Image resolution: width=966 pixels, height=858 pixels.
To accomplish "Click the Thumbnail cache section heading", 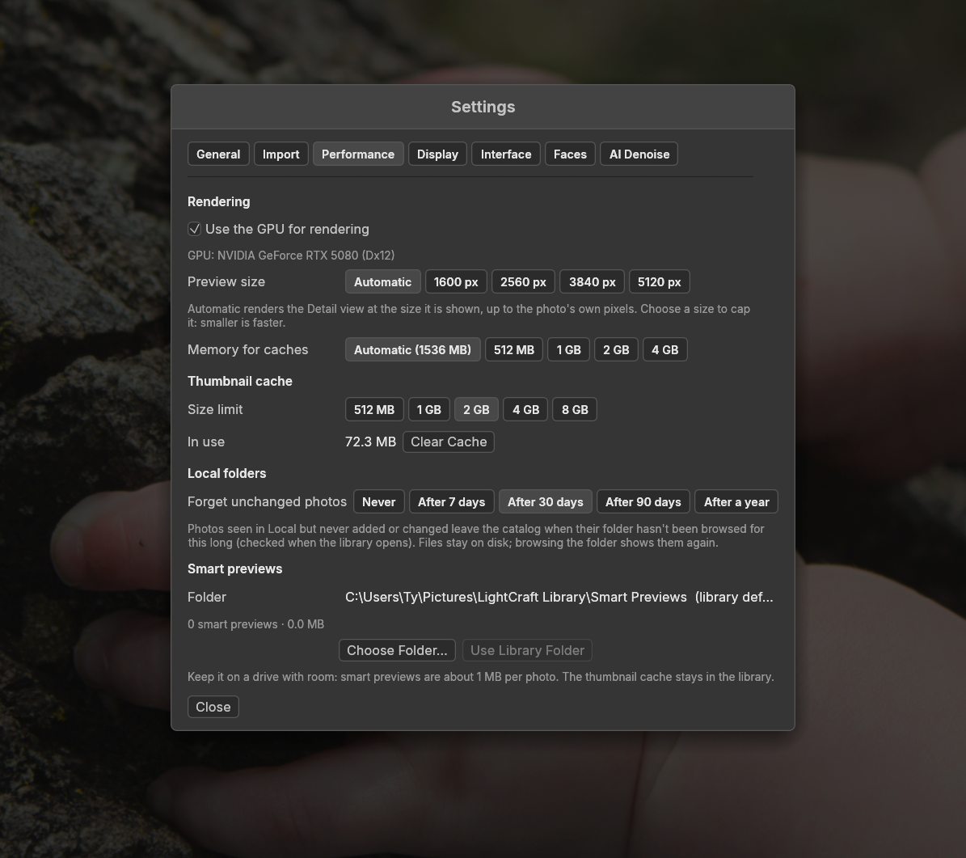I will (x=239, y=381).
